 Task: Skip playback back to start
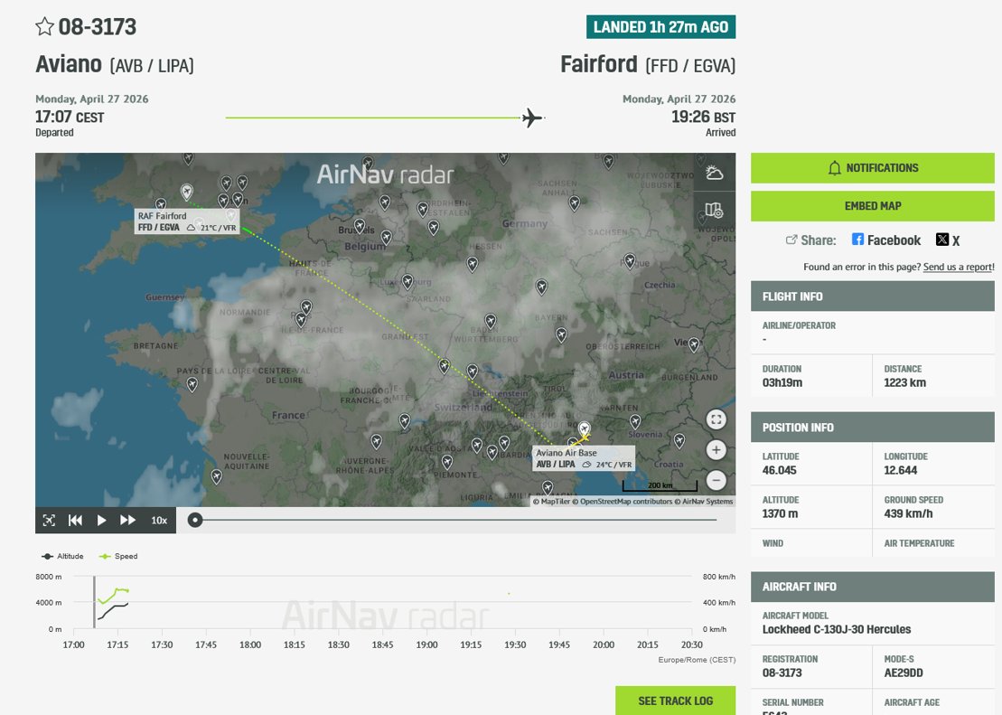tap(75, 521)
